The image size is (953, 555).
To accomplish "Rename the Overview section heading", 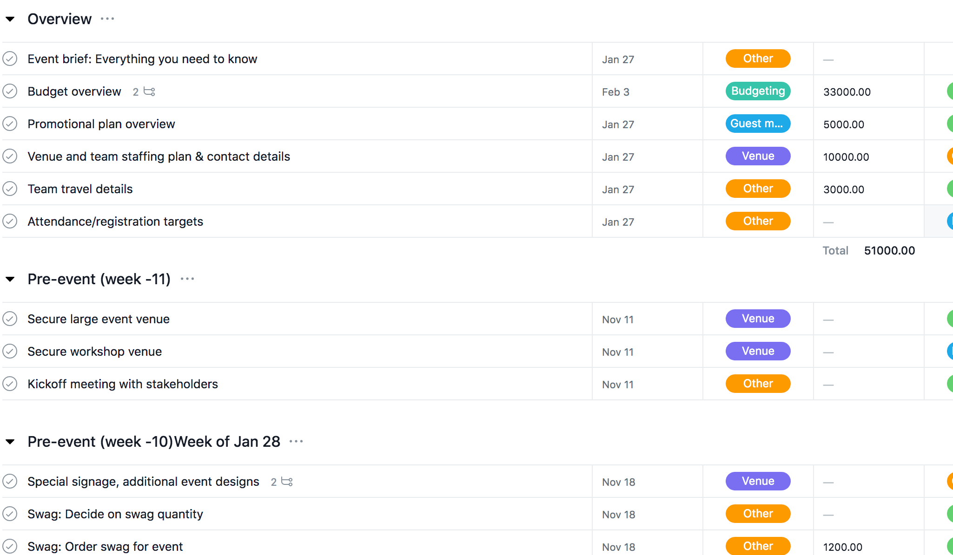I will point(60,19).
